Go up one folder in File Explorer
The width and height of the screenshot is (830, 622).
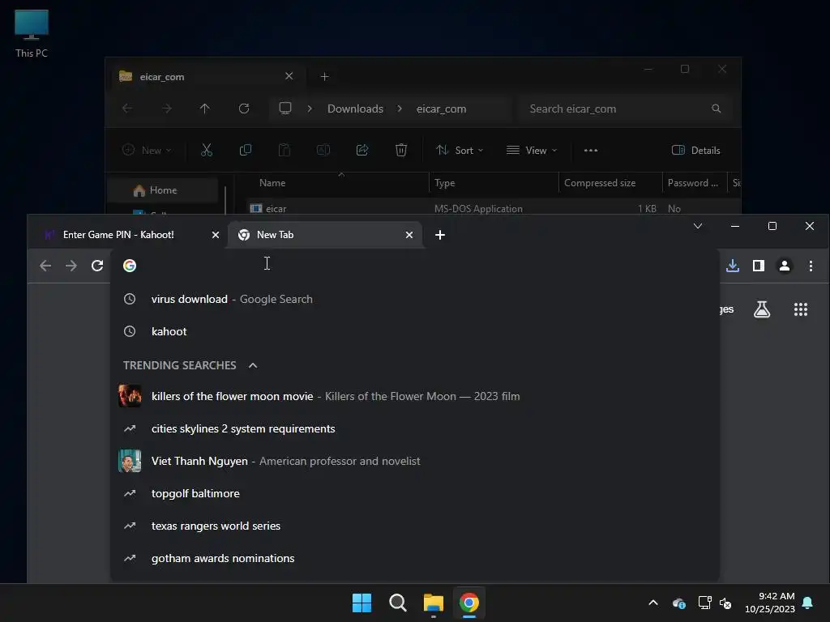(x=205, y=109)
